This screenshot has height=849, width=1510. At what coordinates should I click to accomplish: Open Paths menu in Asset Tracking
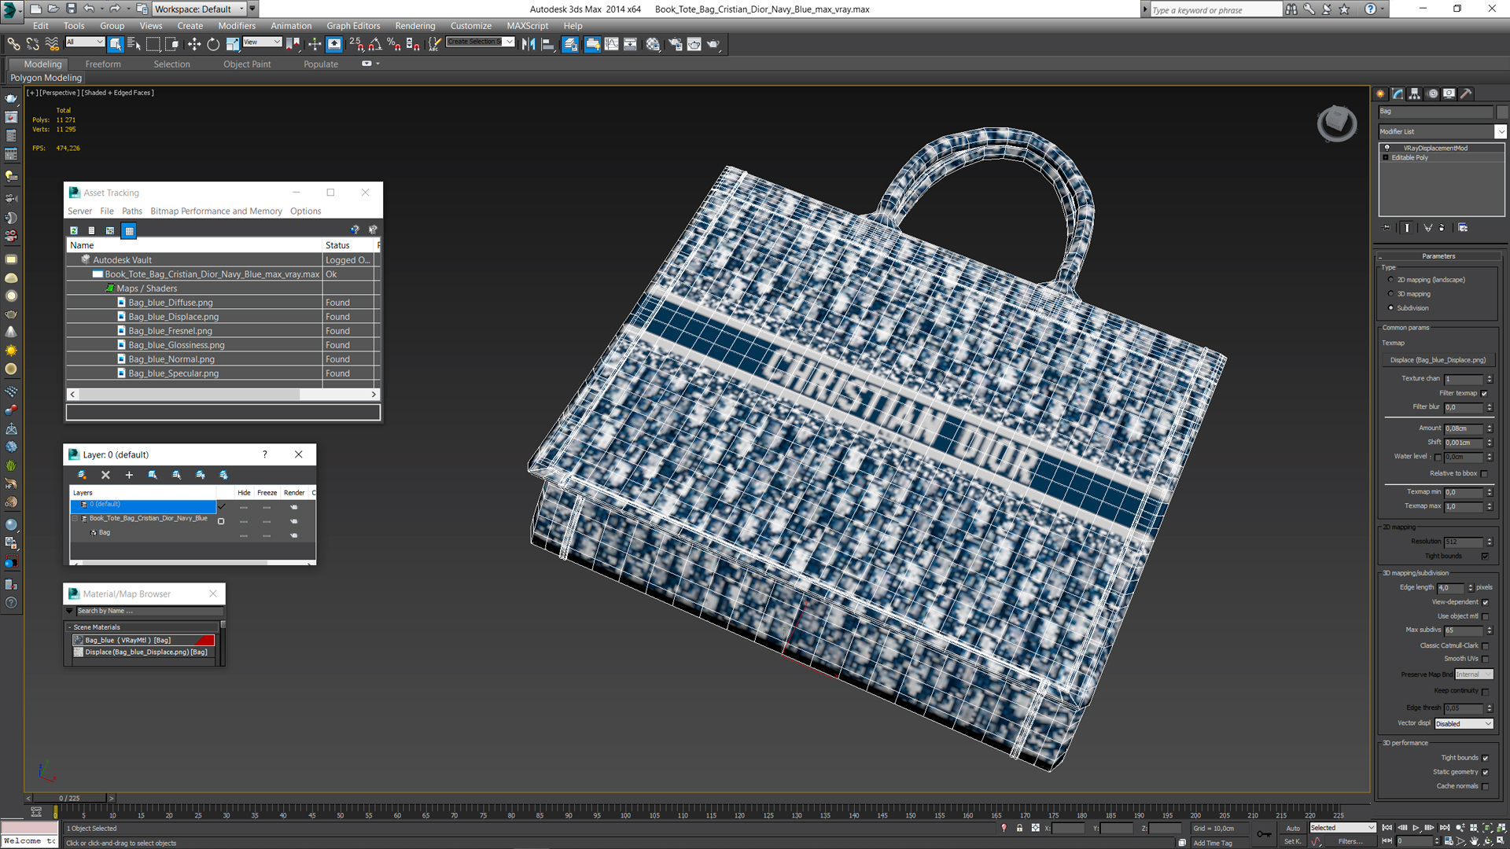tap(132, 211)
